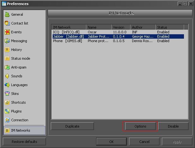The width and height of the screenshot is (195, 148).
Task: Click Enabled status in the Phone row
Action: 163,41
